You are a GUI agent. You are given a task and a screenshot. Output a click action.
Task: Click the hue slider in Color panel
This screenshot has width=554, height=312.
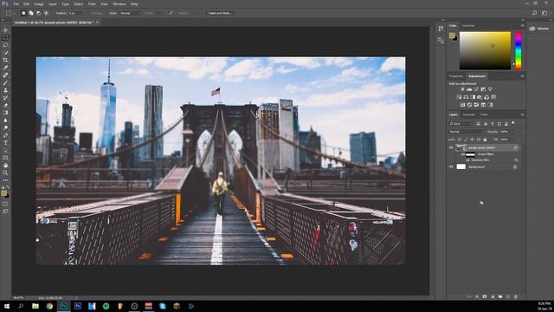point(518,50)
